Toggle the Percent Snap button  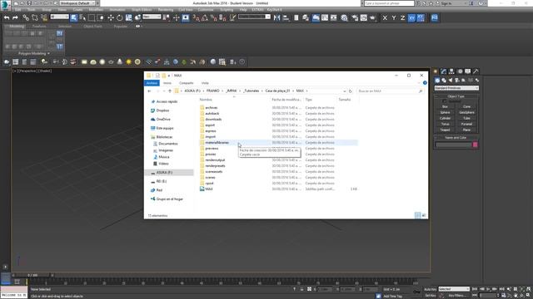click(x=214, y=17)
